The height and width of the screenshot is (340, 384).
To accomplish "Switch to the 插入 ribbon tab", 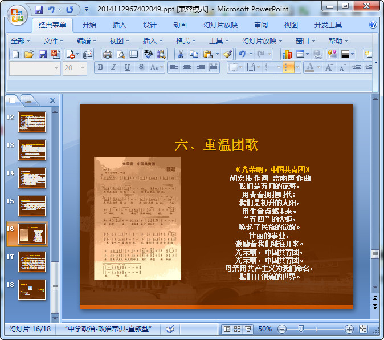I will point(119,25).
